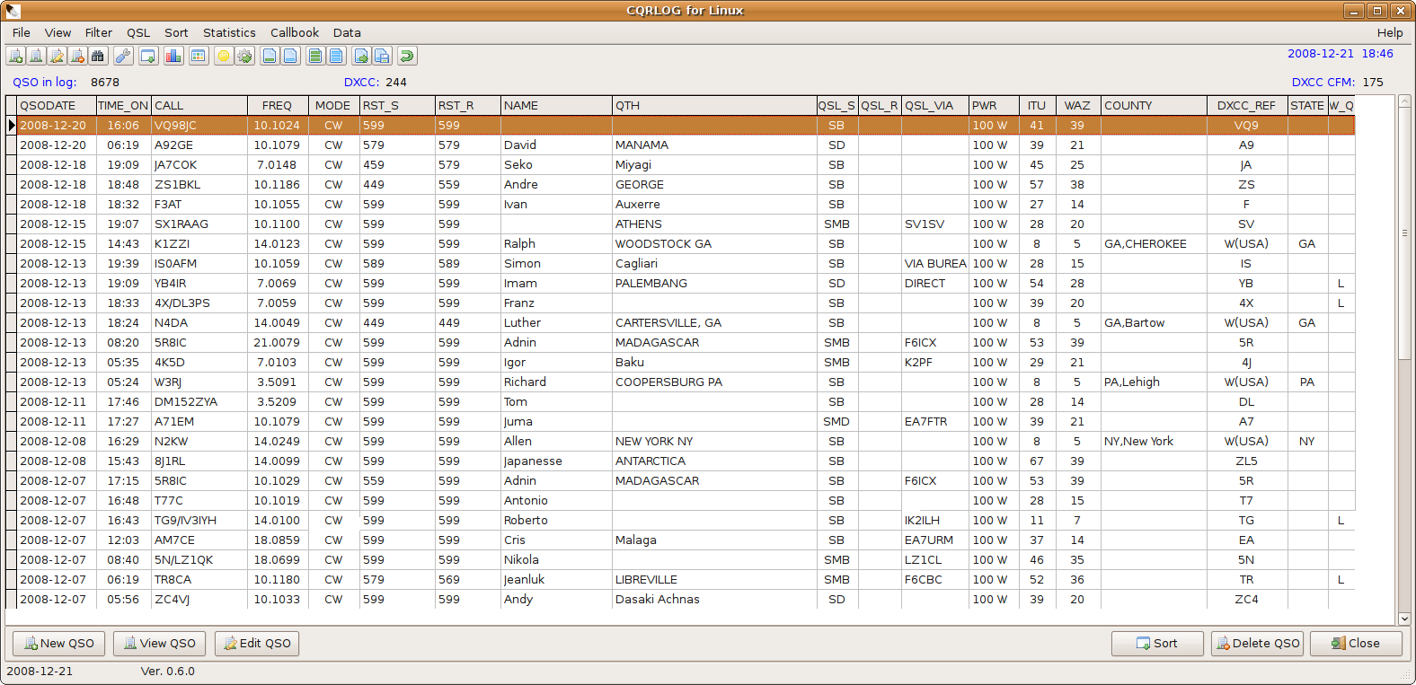Click the page with green arrow export icon
1416x685 pixels.
pos(361,56)
